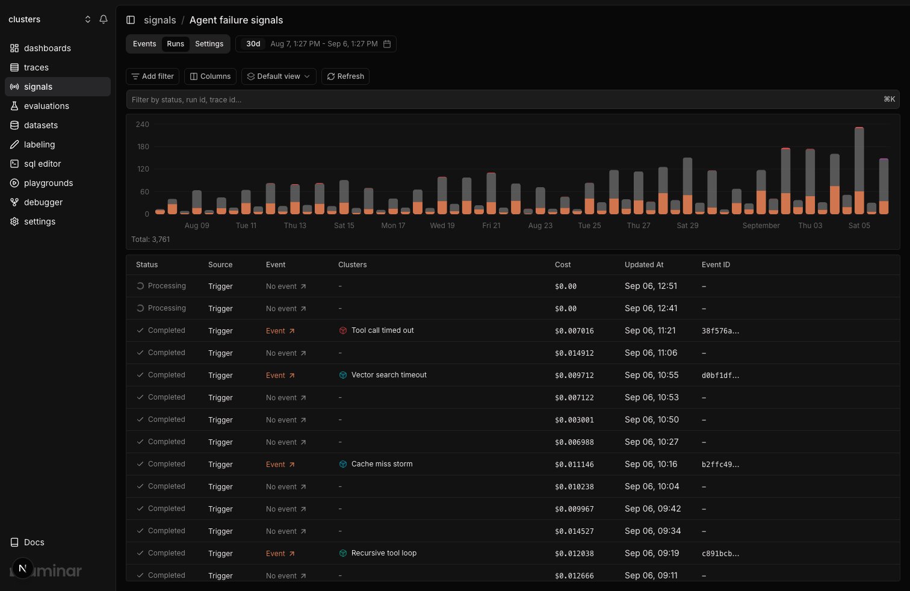Click No event link at Sep 06, 11:06
The width and height of the screenshot is (910, 591).
[286, 353]
